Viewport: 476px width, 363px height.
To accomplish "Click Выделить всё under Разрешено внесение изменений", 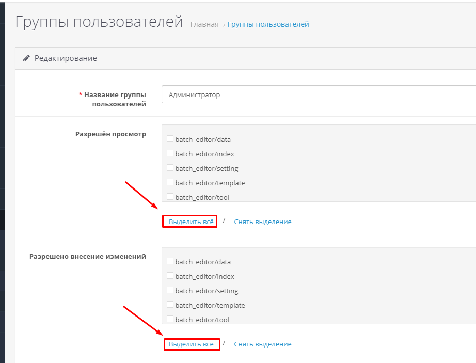I will (x=191, y=344).
